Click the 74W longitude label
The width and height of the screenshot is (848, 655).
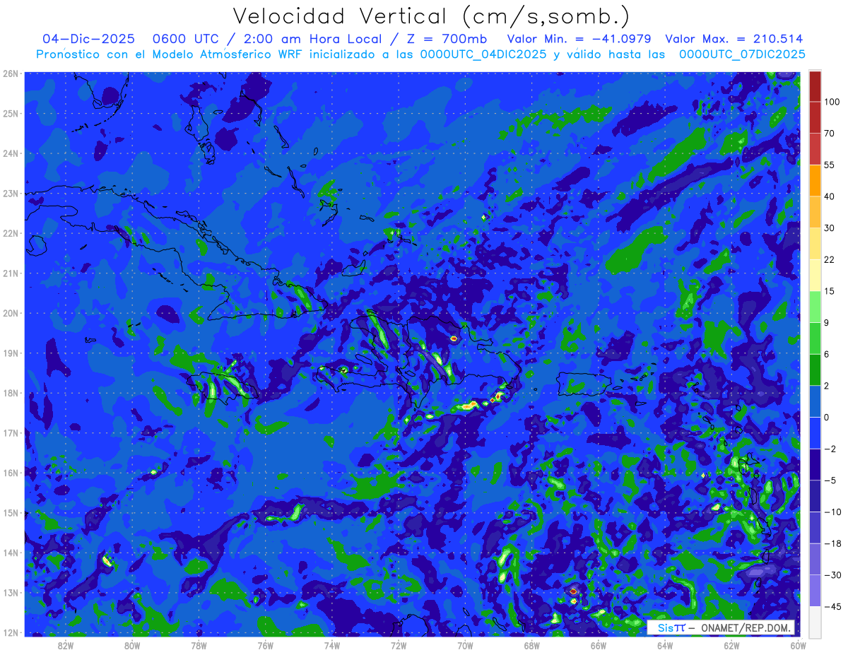(332, 645)
